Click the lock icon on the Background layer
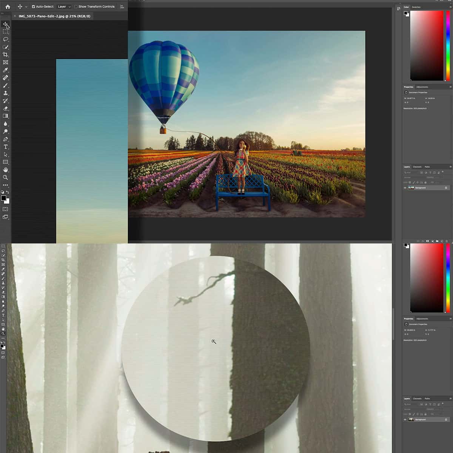 [446, 188]
